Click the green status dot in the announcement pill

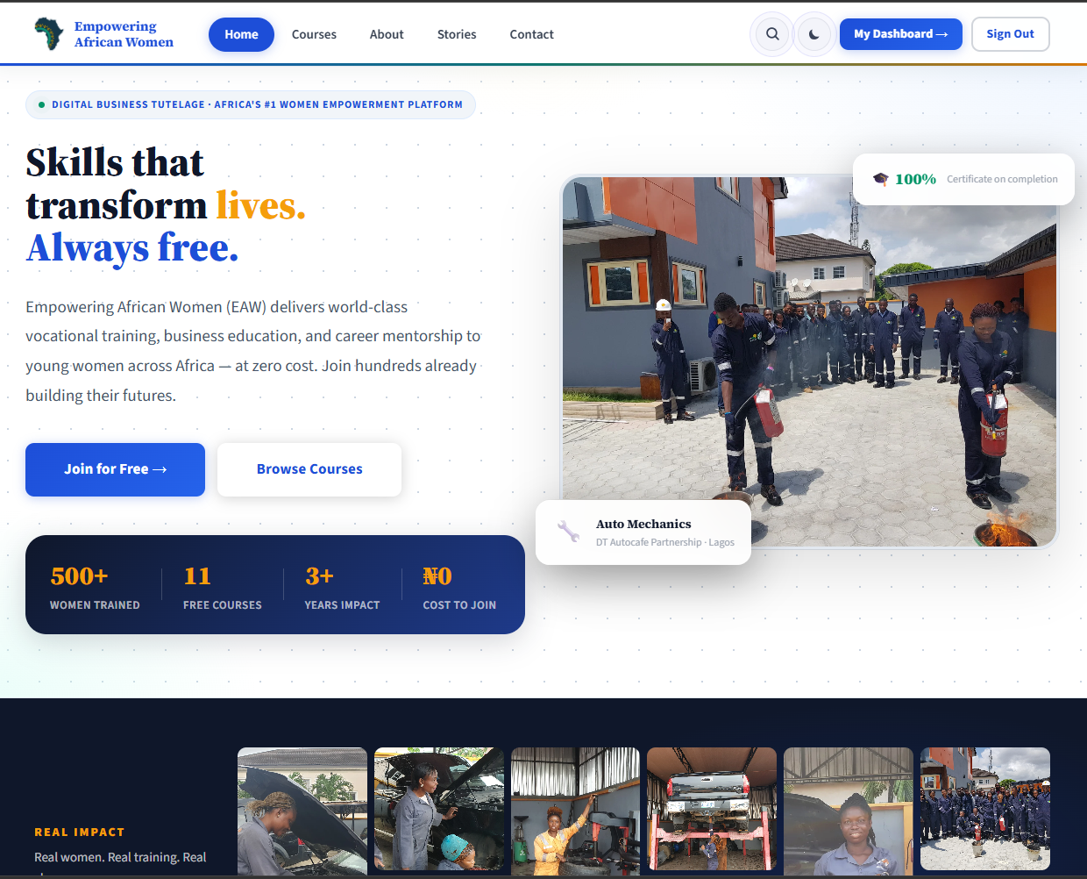click(x=41, y=104)
